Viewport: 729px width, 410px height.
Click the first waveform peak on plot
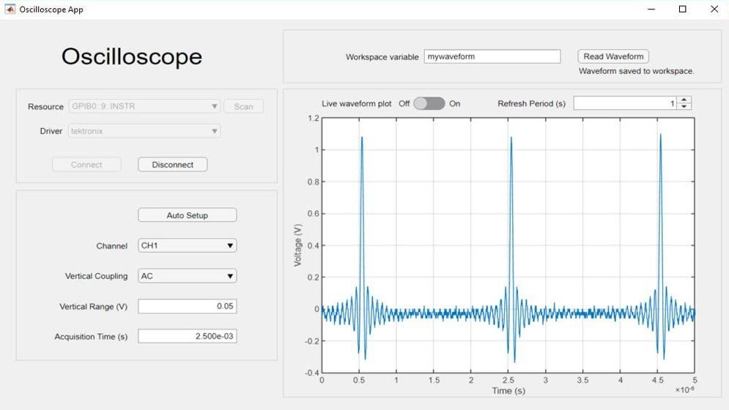362,138
